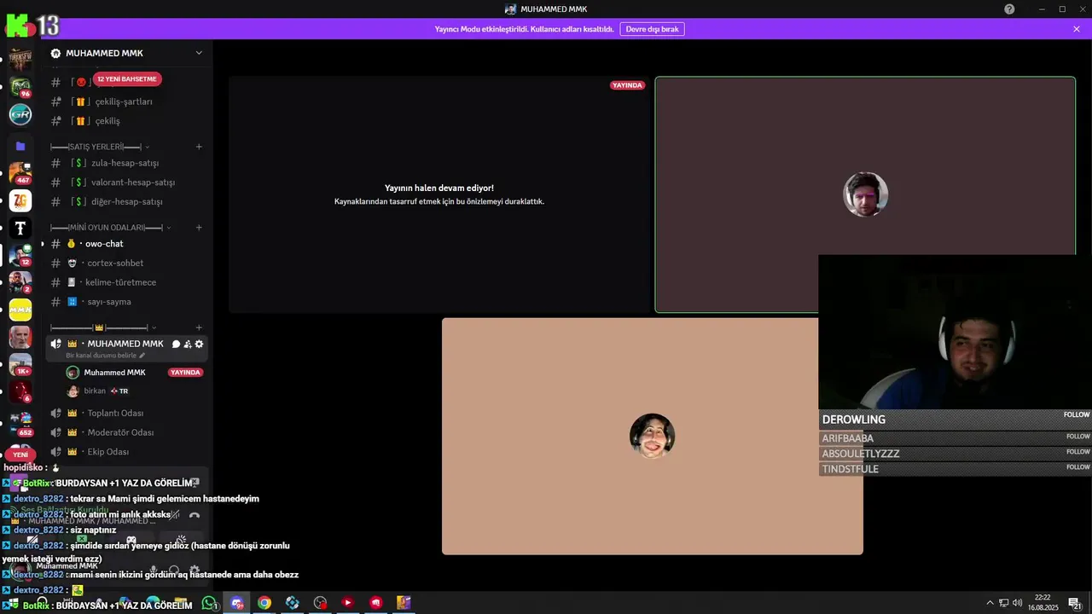Add a channel to SATIŞ YERLERİ category
Viewport: 1092px width, 614px height.
click(x=199, y=147)
